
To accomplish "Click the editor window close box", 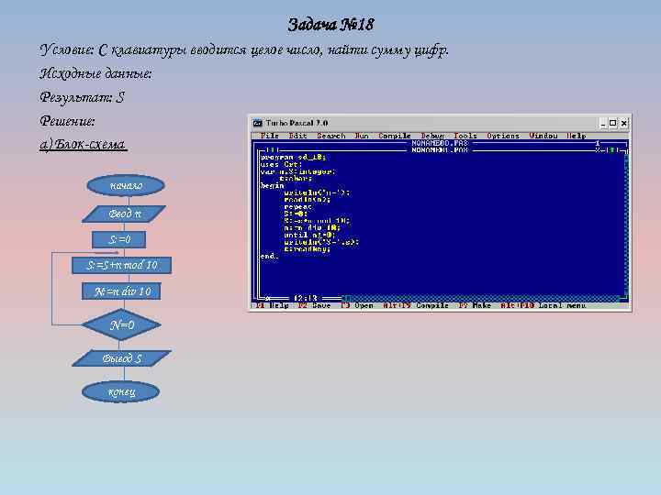I will point(272,149).
